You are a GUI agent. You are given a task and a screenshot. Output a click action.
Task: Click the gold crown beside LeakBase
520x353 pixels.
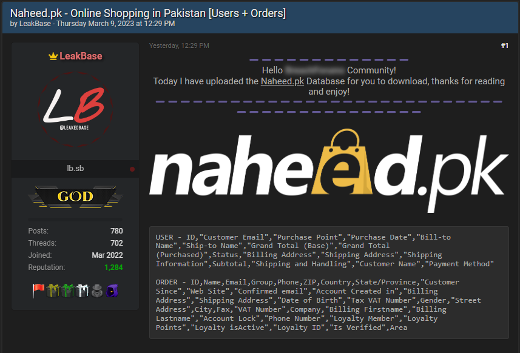click(53, 56)
